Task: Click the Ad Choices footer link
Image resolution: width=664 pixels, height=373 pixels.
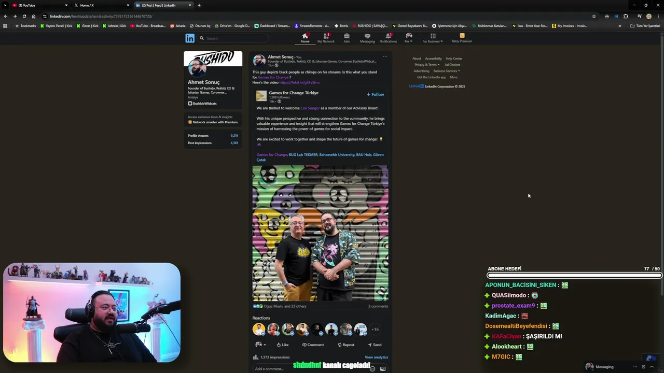Action: (x=452, y=65)
